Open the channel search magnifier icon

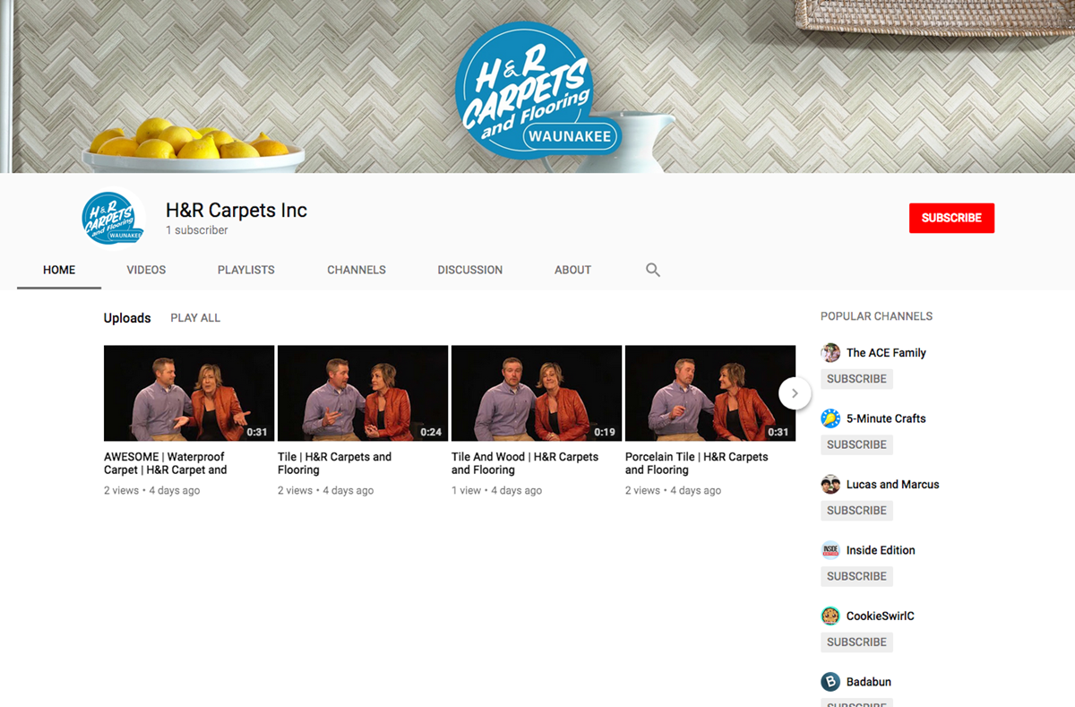653,270
